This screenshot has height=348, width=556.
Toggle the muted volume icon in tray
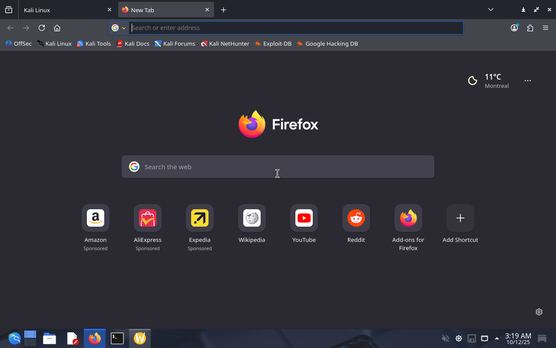445,338
